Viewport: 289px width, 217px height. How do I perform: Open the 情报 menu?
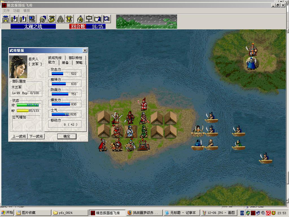pos(27,11)
